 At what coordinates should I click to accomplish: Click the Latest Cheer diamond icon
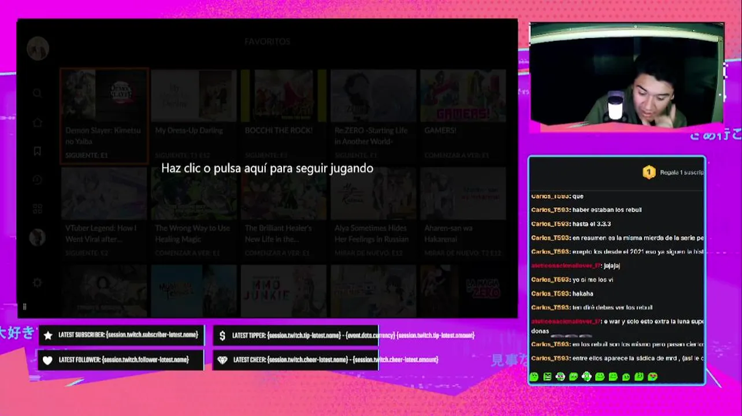(222, 360)
